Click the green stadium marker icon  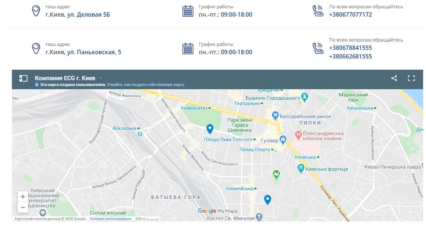coord(276,174)
